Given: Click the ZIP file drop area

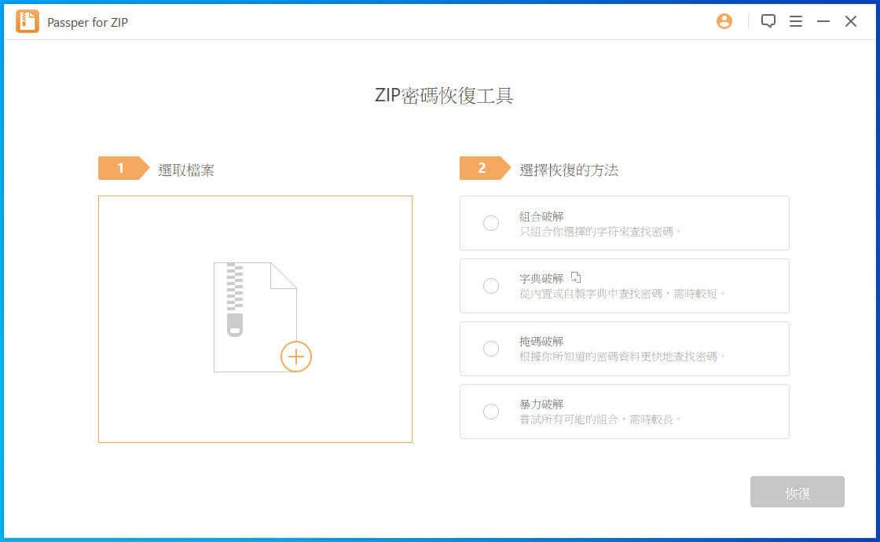Looking at the screenshot, I should pos(255,319).
